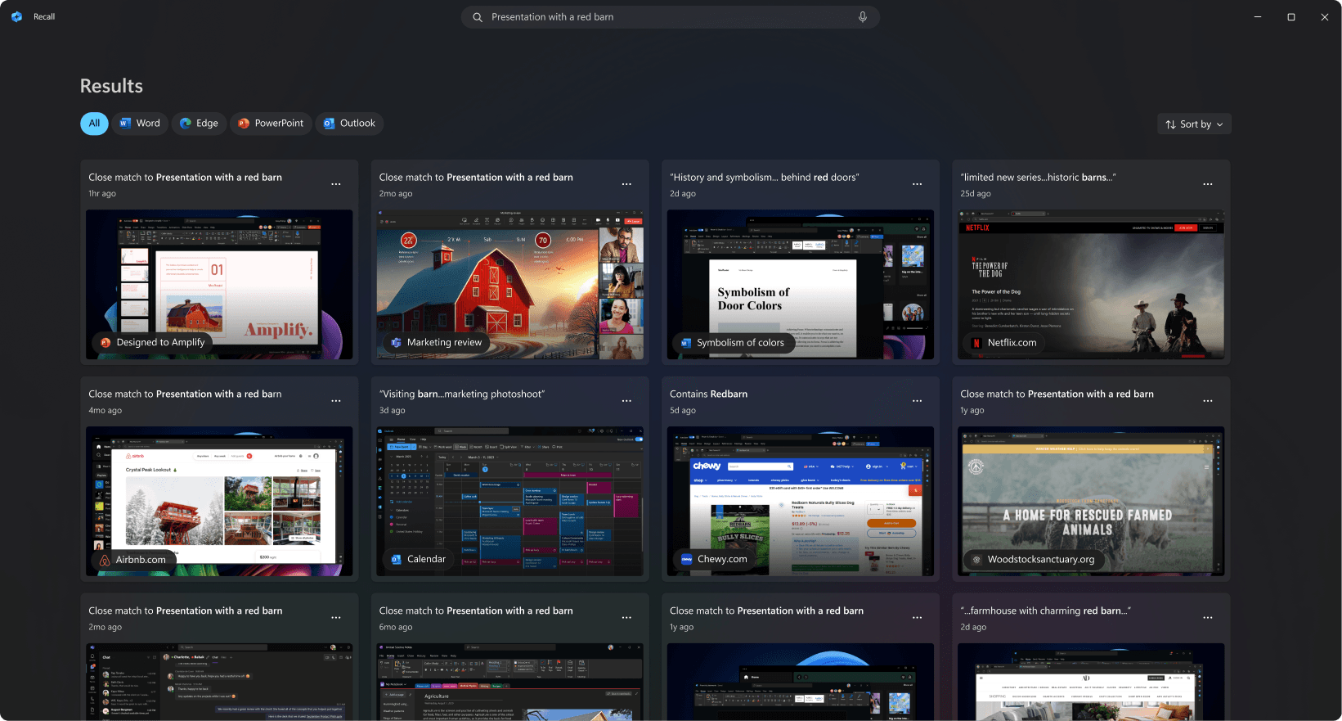Click the Designed to Amplify label

(152, 343)
